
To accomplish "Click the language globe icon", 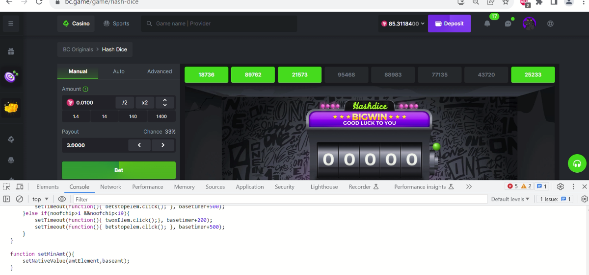I will [x=550, y=23].
